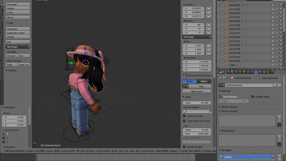Click lock icon beside Location X
286x161 pixels.
[x=209, y=8]
